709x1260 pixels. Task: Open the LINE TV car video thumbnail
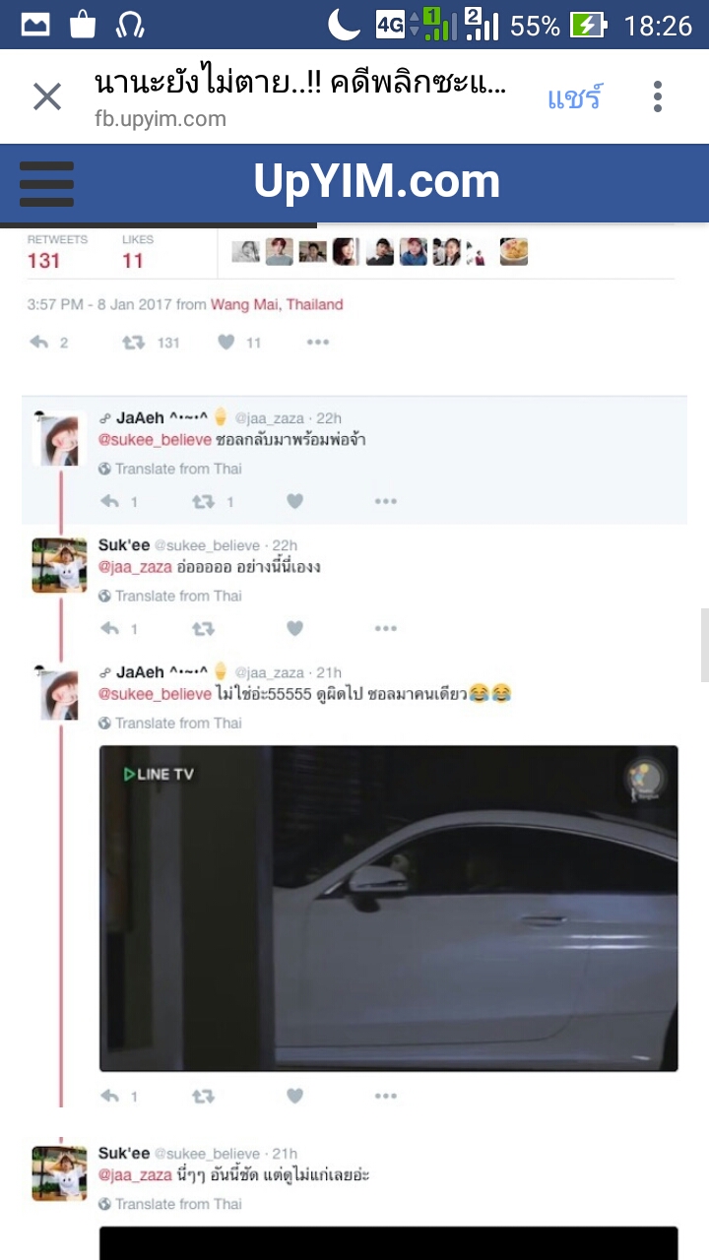coord(389,908)
